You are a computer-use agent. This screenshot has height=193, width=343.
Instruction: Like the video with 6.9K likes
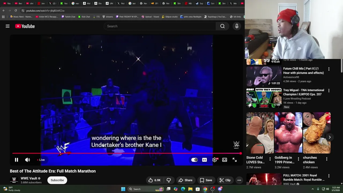click(154, 180)
